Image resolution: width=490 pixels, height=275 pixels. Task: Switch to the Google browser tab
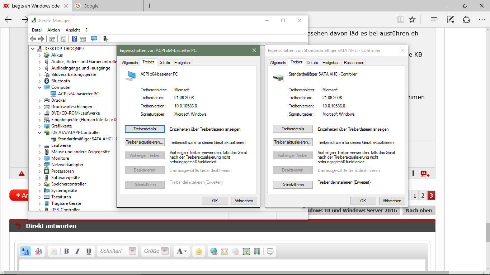click(x=108, y=6)
